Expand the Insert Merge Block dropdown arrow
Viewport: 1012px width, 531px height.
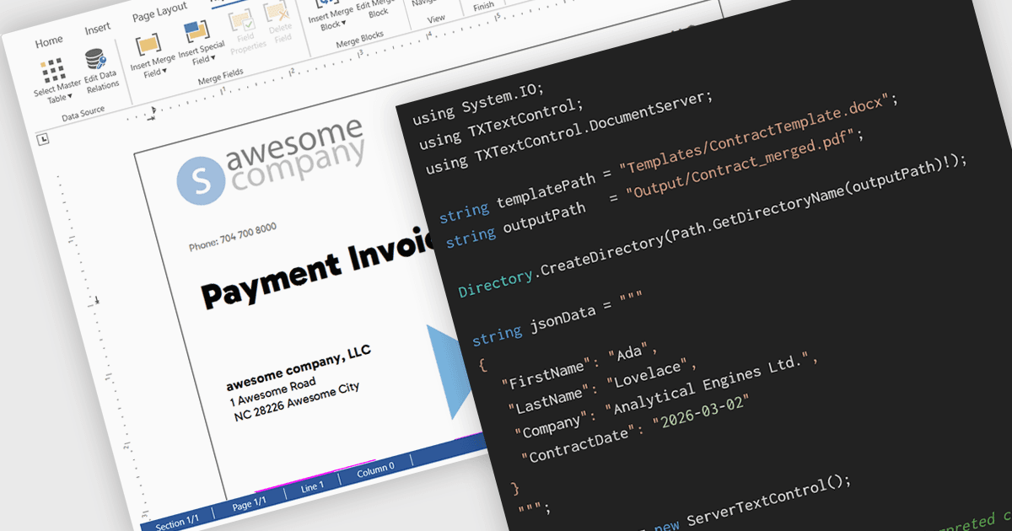pyautogui.click(x=343, y=24)
